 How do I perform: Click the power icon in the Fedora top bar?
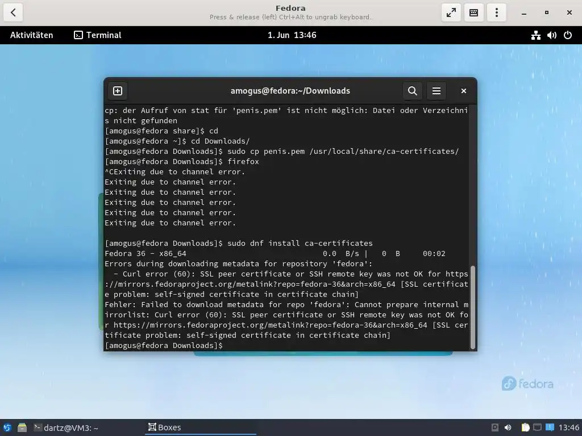(x=568, y=35)
